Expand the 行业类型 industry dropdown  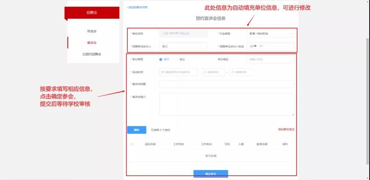[270, 34]
